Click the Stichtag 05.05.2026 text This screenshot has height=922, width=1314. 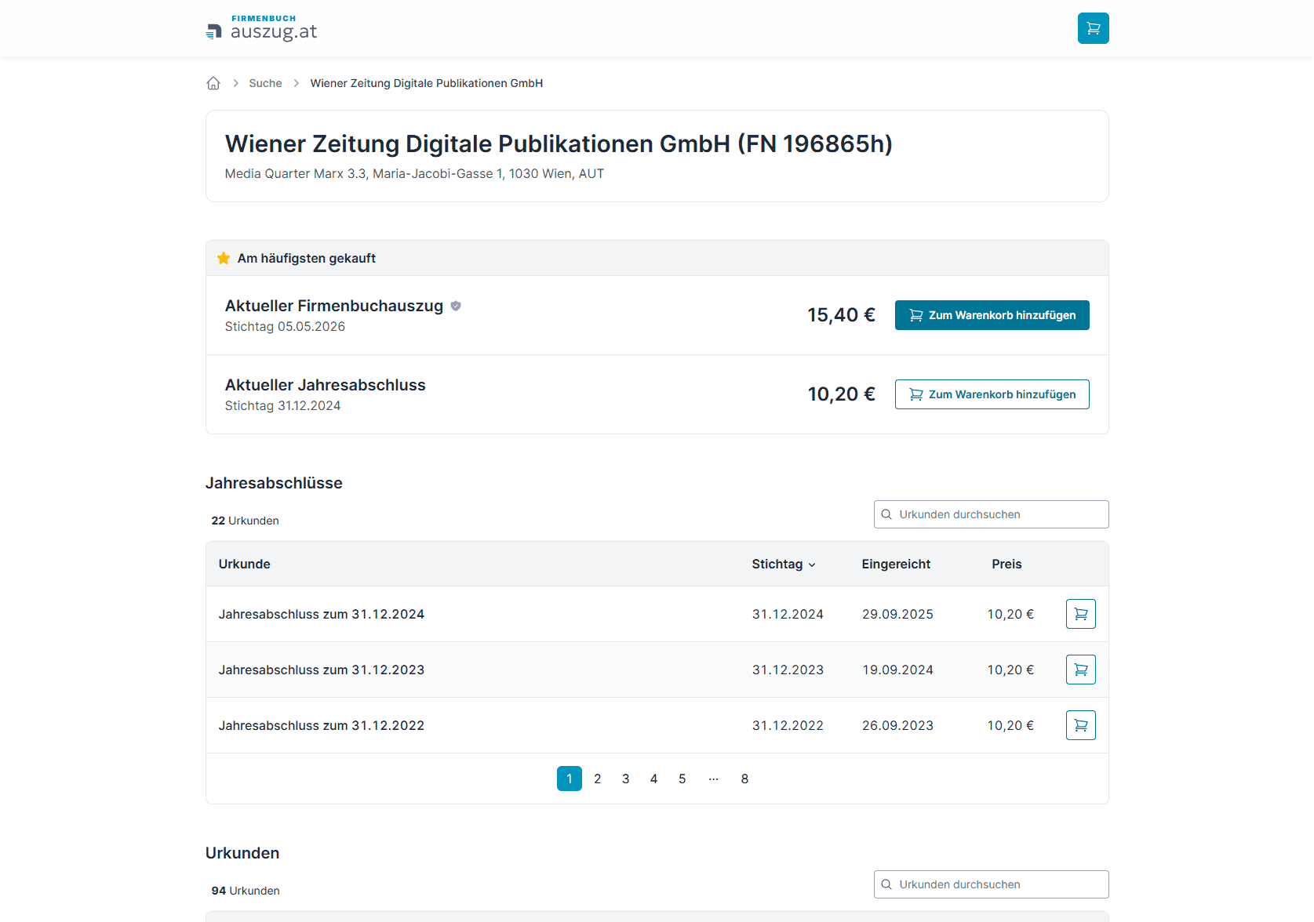coord(285,327)
